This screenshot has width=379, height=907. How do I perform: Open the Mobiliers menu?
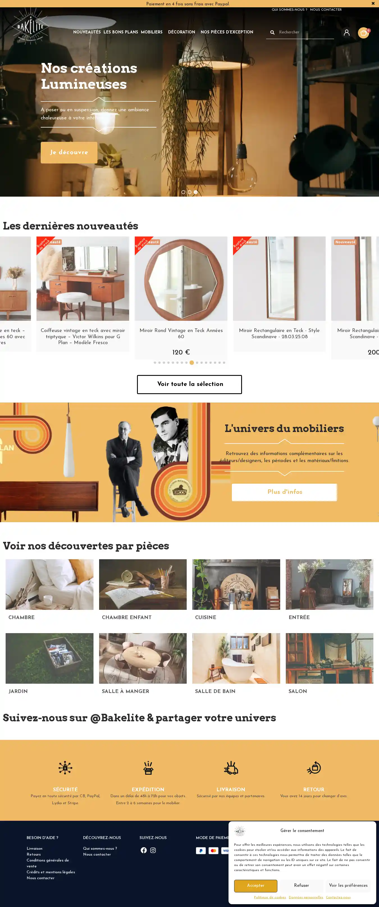point(152,32)
